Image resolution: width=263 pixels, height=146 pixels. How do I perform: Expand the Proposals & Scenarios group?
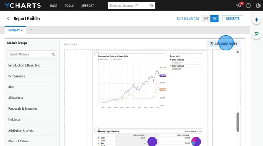pos(32,108)
